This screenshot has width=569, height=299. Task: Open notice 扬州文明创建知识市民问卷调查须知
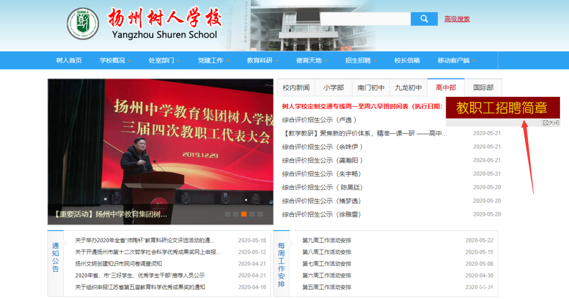coord(119,264)
